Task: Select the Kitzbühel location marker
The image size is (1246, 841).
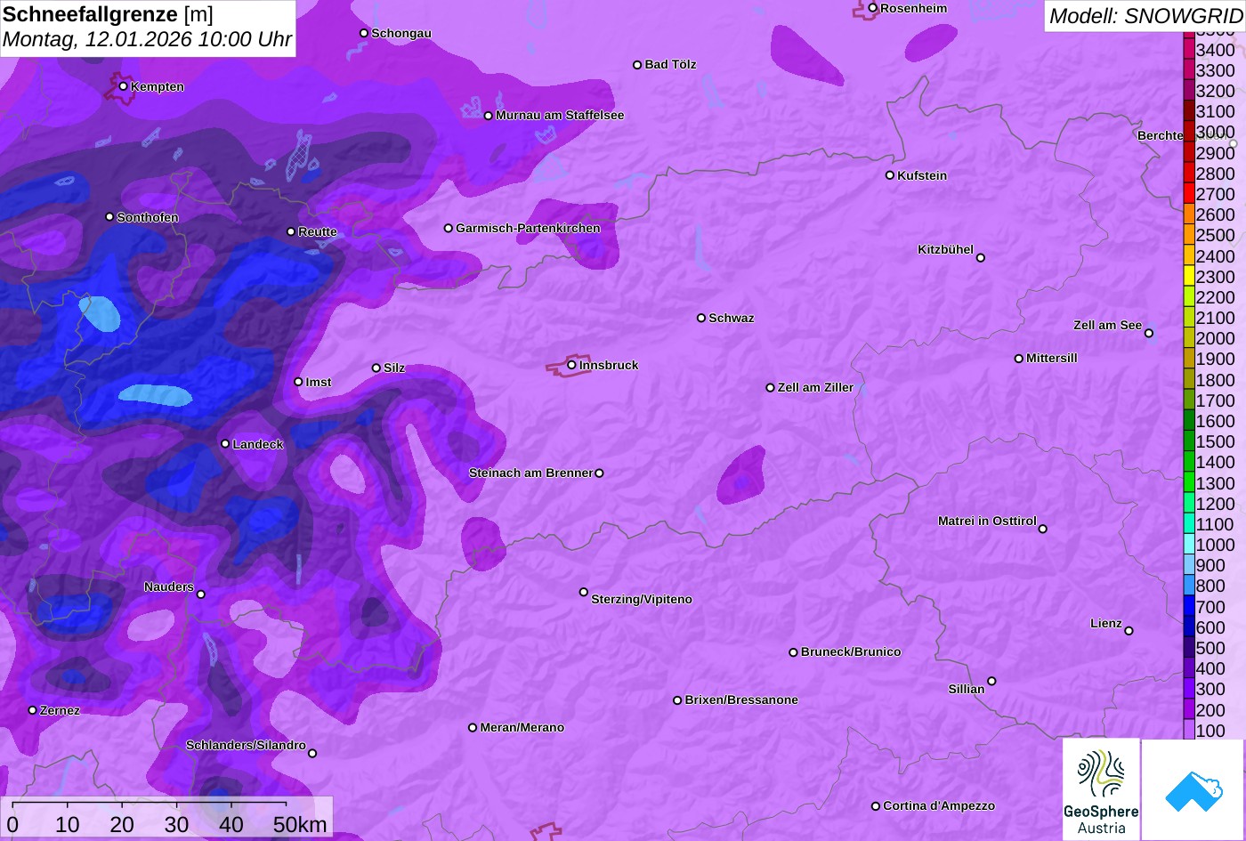Action: 981,258
